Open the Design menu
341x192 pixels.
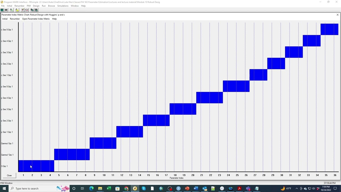(x=36, y=6)
